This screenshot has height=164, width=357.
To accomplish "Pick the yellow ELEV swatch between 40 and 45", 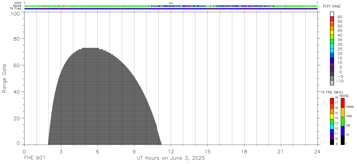I will point(332,32).
